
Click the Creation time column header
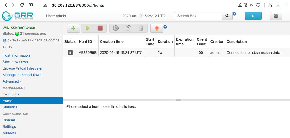pos(121,42)
